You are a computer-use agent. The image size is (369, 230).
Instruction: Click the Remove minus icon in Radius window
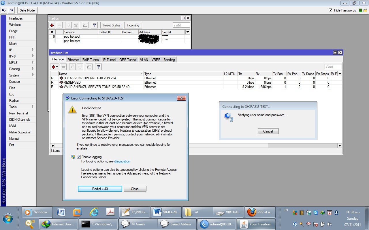tap(59, 25)
